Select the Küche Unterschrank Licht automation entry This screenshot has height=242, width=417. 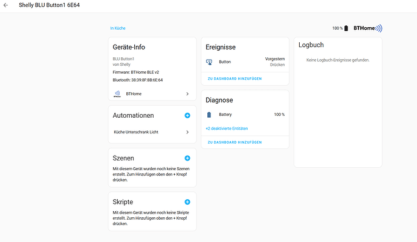pos(152,132)
